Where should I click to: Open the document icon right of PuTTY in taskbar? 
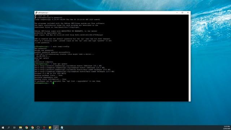[x=62, y=127]
